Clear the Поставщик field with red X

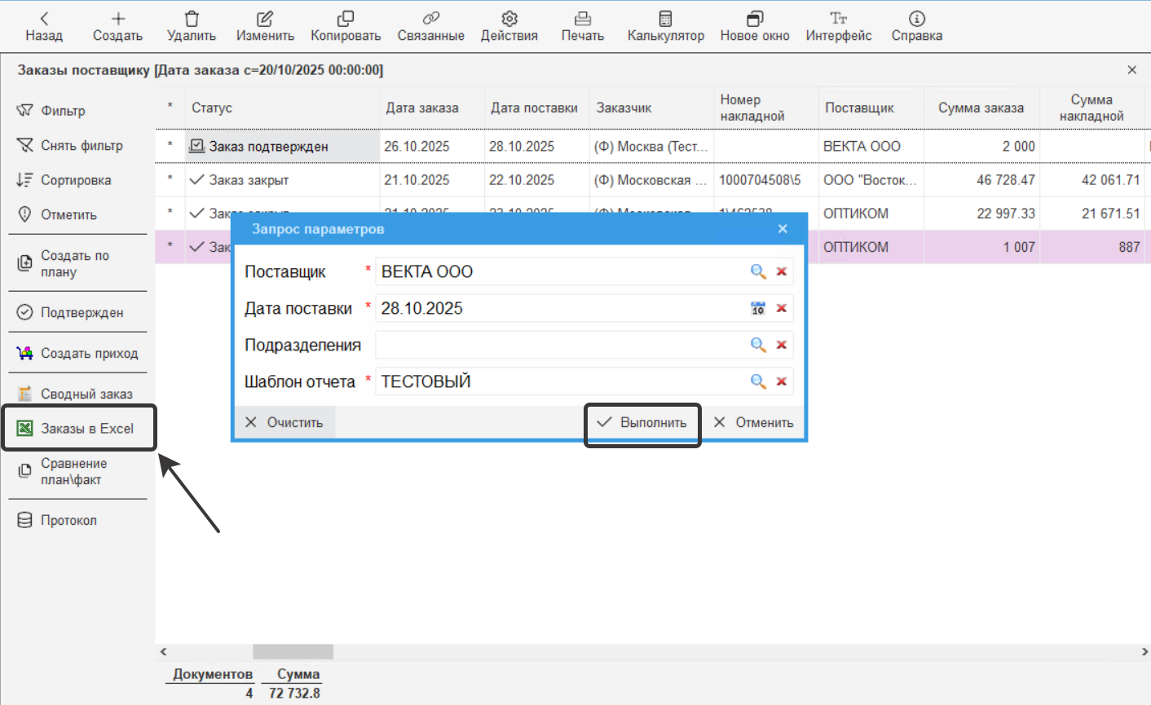click(781, 271)
